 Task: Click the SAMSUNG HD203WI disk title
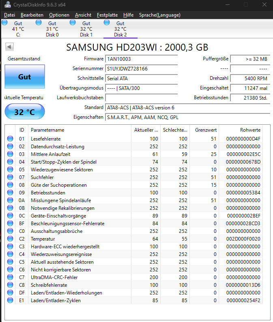coord(137,47)
